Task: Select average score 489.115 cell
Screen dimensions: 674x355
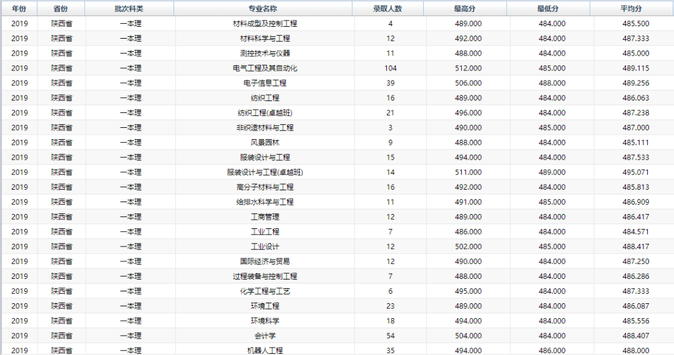Action: (636, 69)
